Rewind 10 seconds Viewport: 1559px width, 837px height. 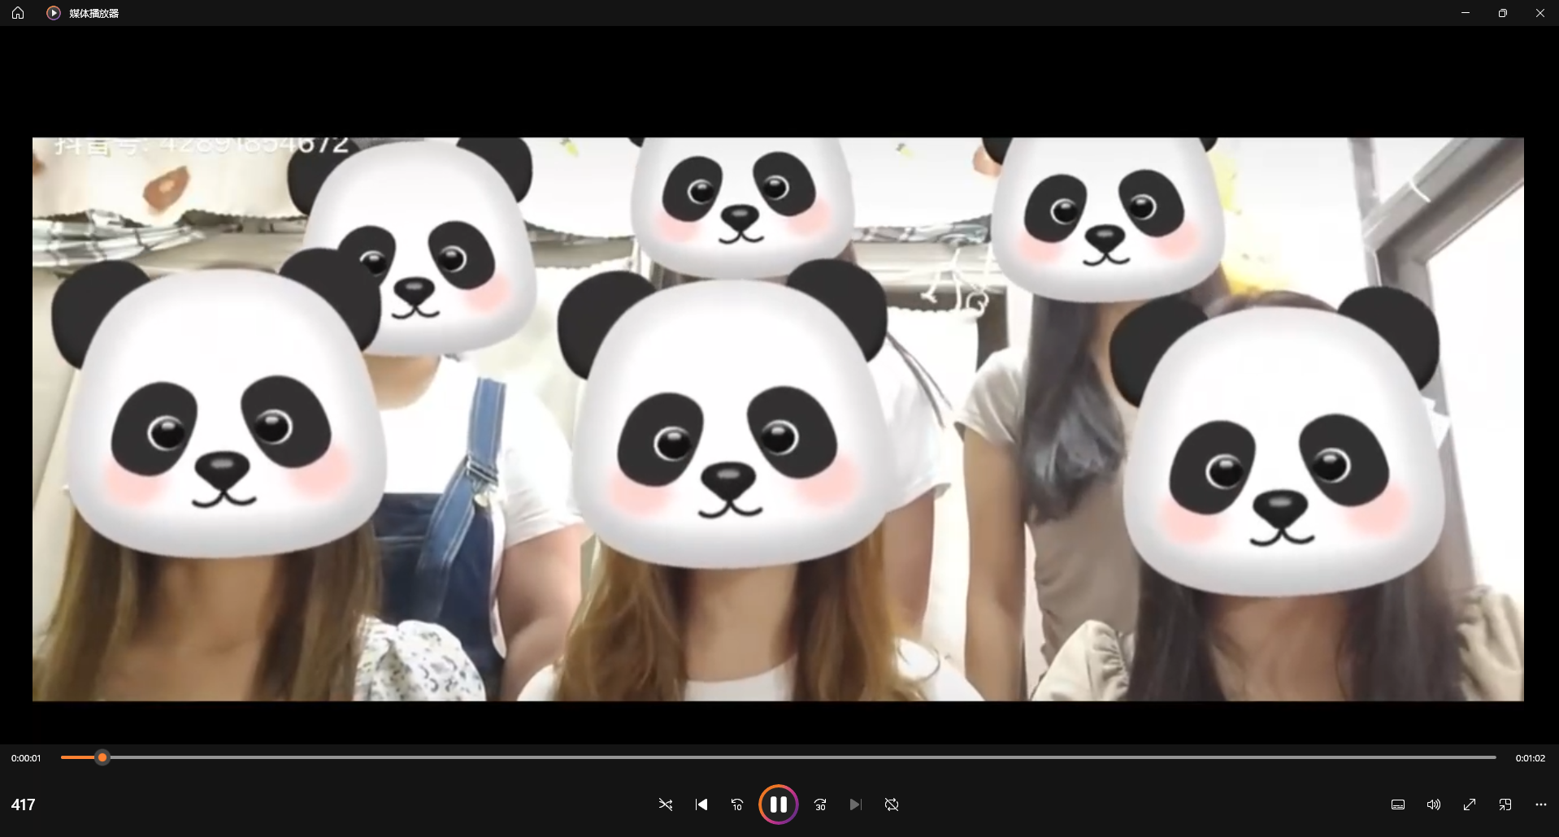pos(737,804)
